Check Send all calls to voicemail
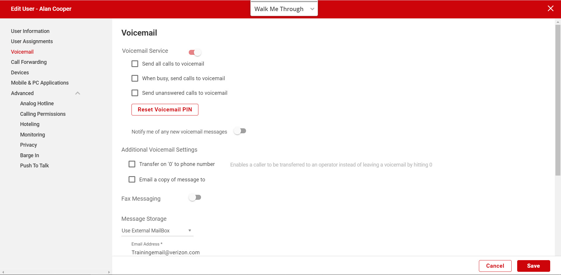 [135, 64]
